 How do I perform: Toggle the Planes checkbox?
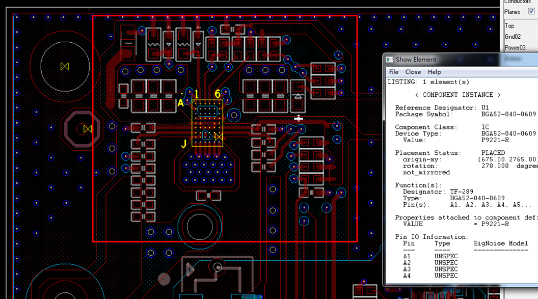pyautogui.click(x=531, y=12)
